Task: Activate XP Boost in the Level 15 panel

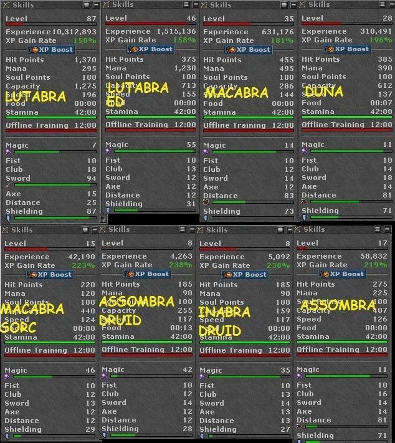Action: [50, 275]
